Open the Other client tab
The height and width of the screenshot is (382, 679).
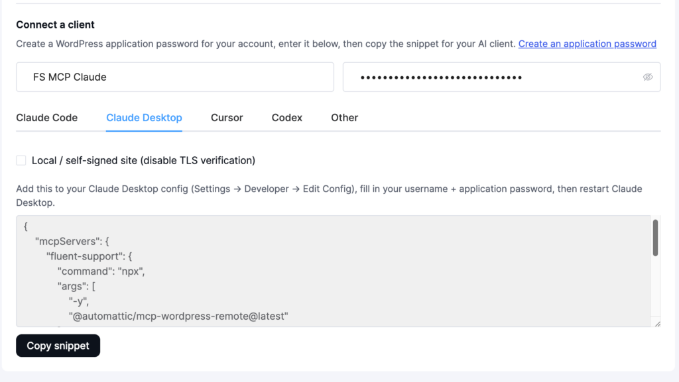(344, 118)
